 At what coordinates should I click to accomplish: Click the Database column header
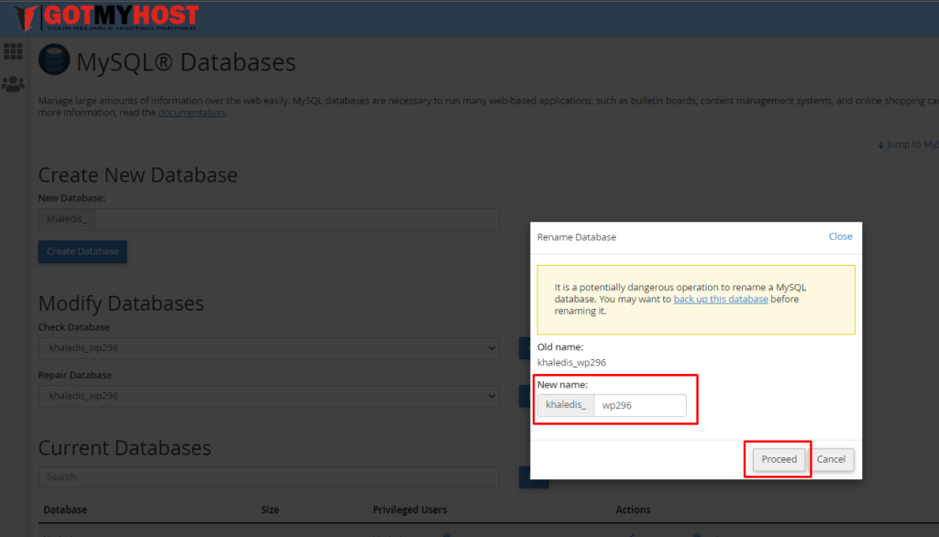(65, 510)
